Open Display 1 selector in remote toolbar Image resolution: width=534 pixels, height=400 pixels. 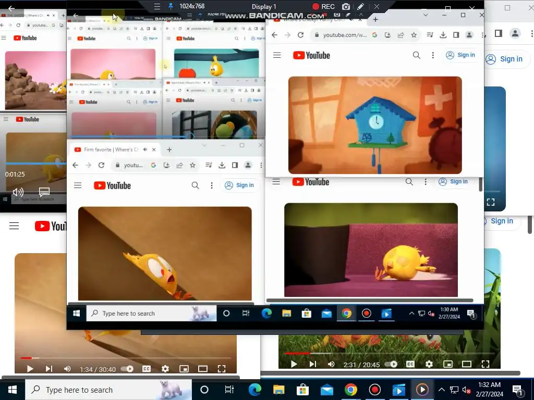coord(264,6)
